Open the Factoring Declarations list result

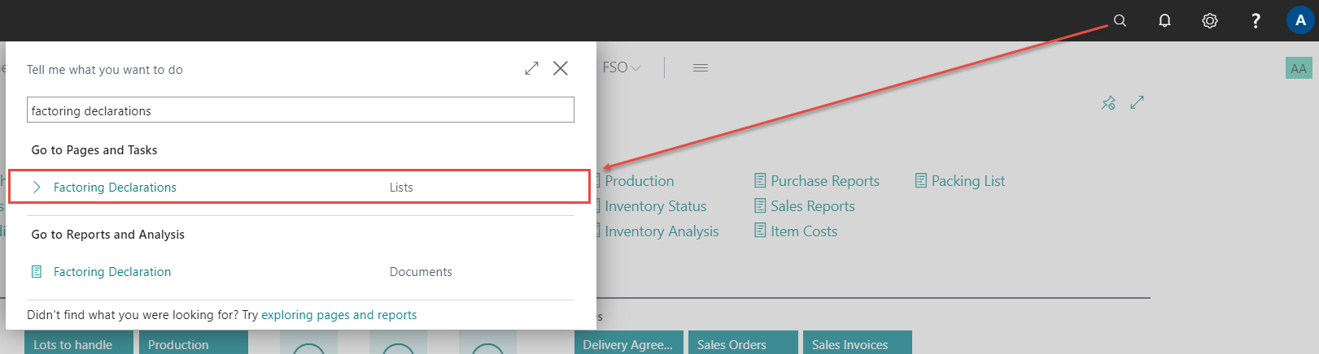pos(115,187)
